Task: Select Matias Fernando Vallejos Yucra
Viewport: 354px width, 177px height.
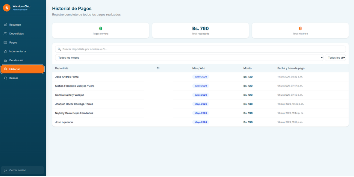Action: click(x=75, y=86)
